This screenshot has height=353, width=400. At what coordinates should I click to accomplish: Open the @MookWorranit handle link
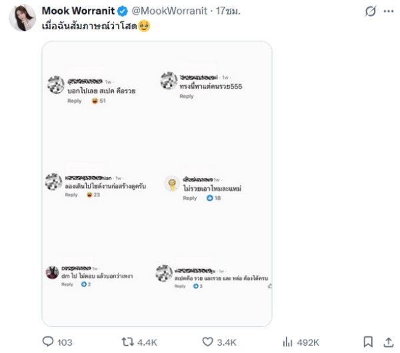tap(162, 11)
